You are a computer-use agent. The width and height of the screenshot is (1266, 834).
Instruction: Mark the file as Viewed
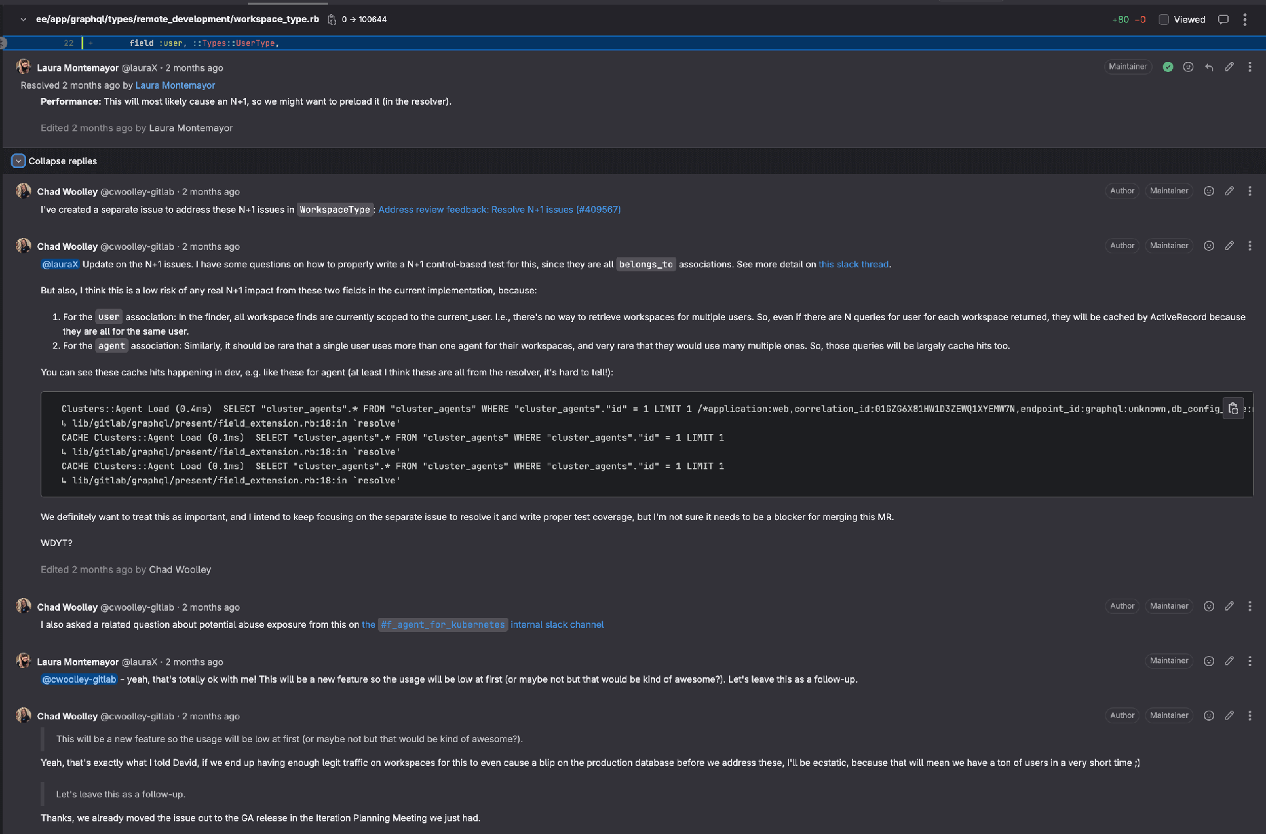tap(1164, 19)
